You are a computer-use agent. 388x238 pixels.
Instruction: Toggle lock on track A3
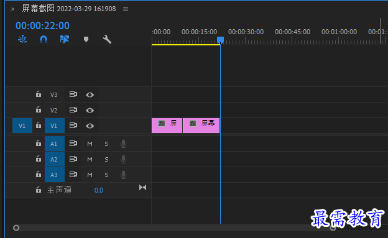(x=39, y=175)
